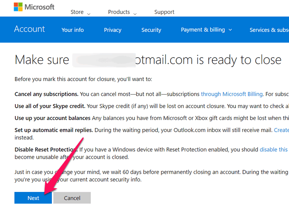
Task: Click the Microsoft wordmark text
Action: (40, 7)
